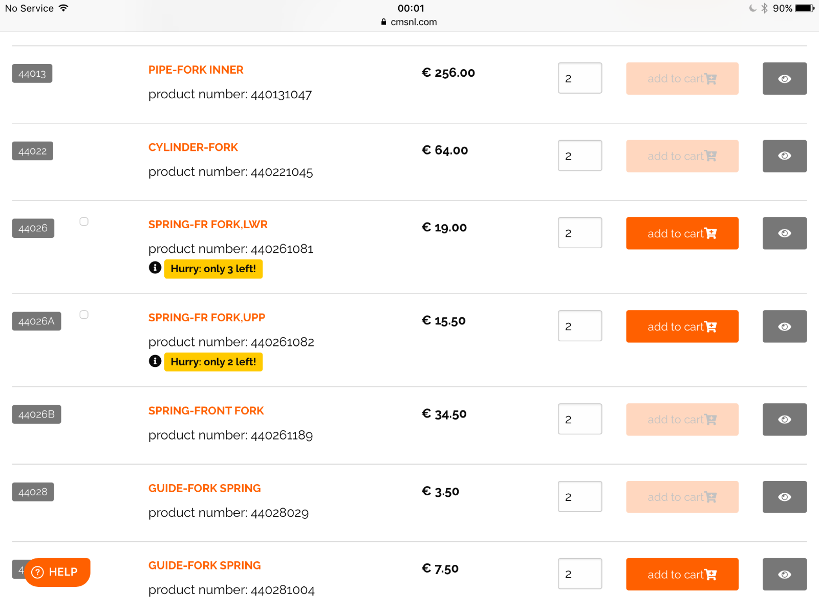Open the orange HELP widget
Image resolution: width=819 pixels, height=614 pixels.
point(57,572)
